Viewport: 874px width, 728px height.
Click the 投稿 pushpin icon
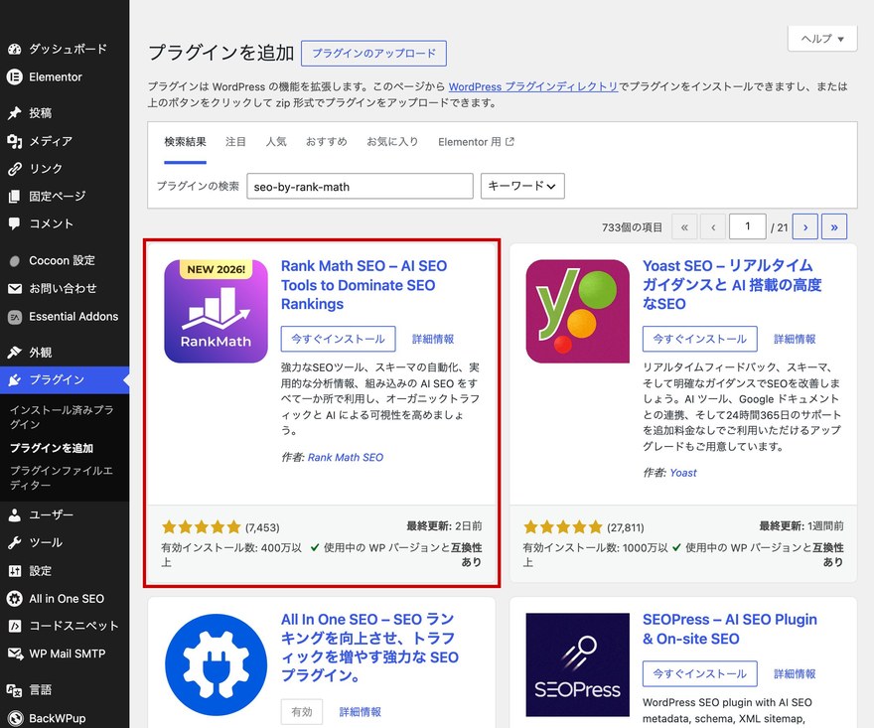tap(15, 113)
